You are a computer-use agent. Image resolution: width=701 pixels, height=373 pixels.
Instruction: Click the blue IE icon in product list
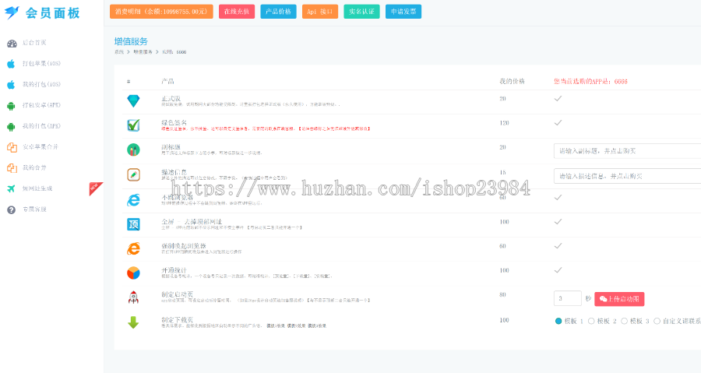point(133,199)
